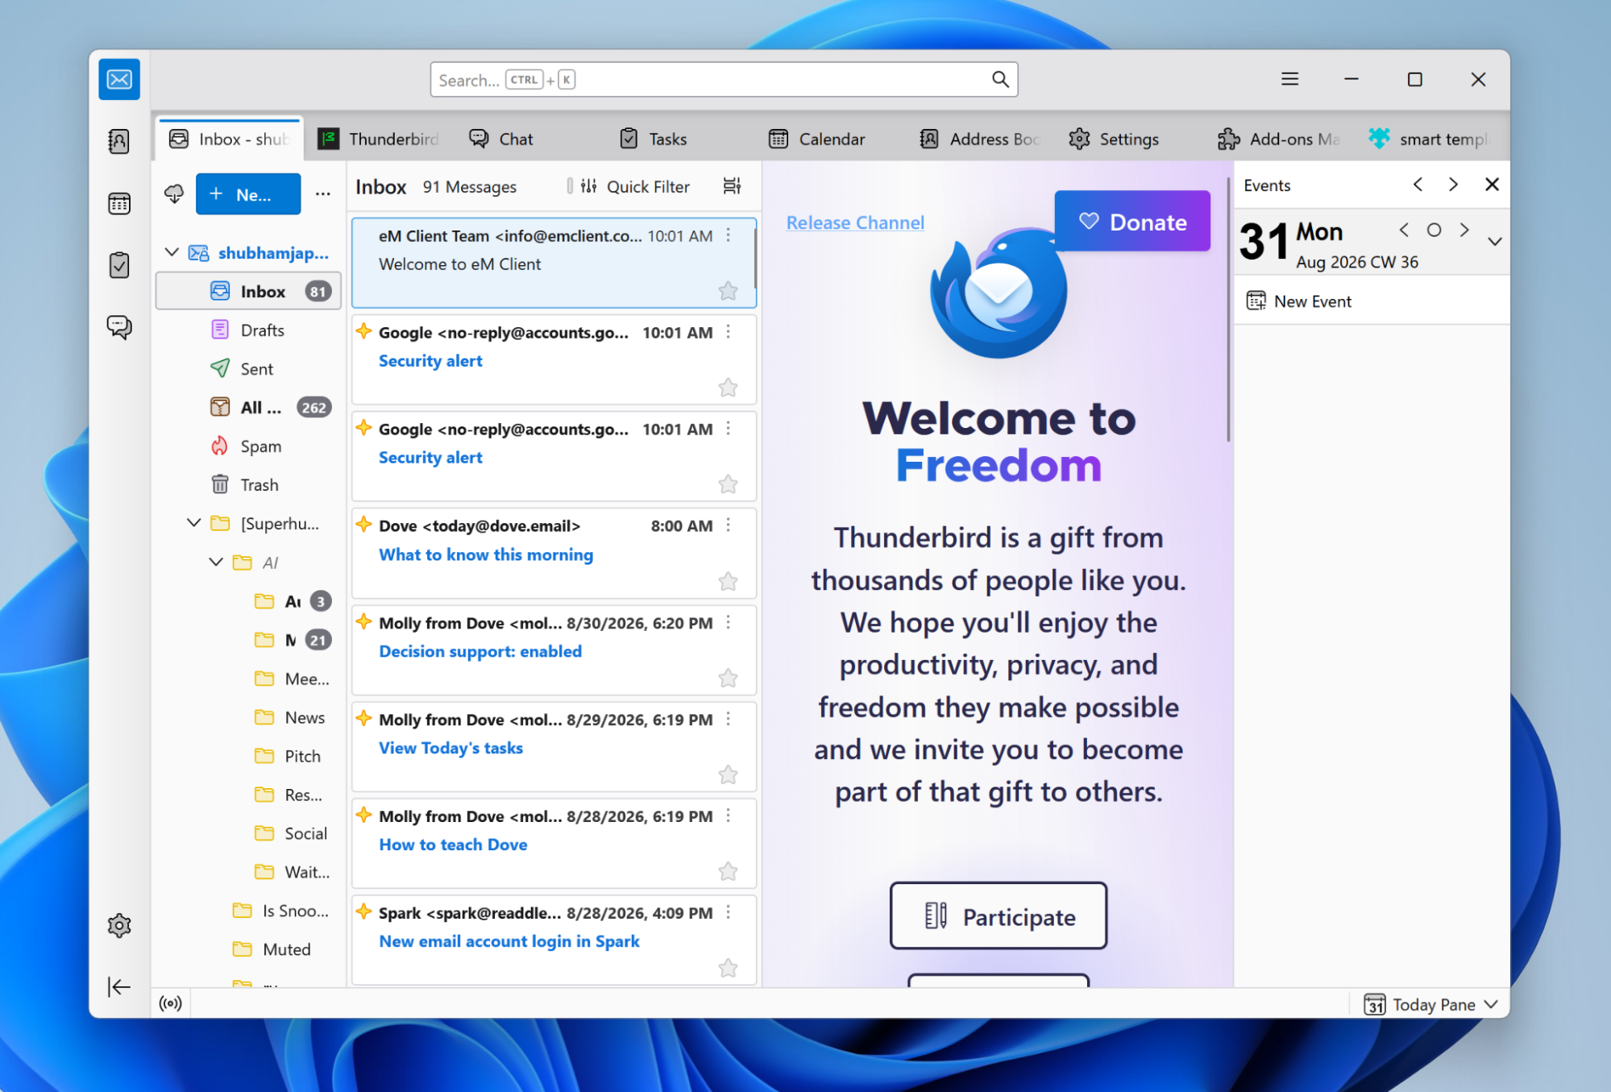This screenshot has width=1611, height=1092.
Task: Open Settings gear in left spaces bar
Action: (x=119, y=925)
